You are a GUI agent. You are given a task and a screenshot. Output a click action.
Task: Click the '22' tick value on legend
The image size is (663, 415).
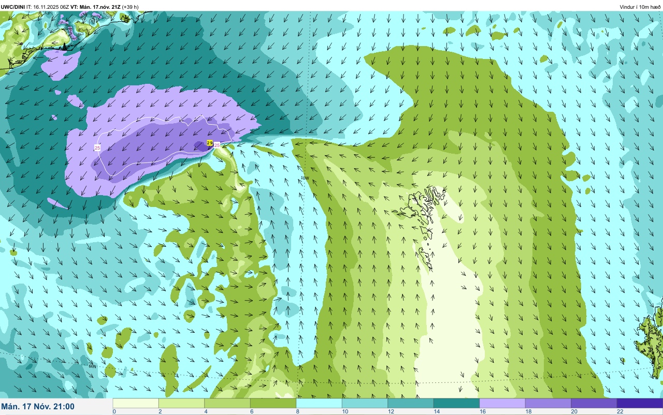[620, 411]
